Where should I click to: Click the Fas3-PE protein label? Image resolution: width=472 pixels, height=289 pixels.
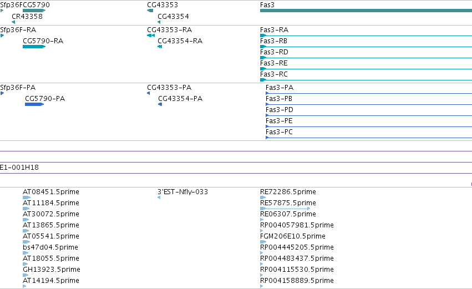click(x=279, y=121)
